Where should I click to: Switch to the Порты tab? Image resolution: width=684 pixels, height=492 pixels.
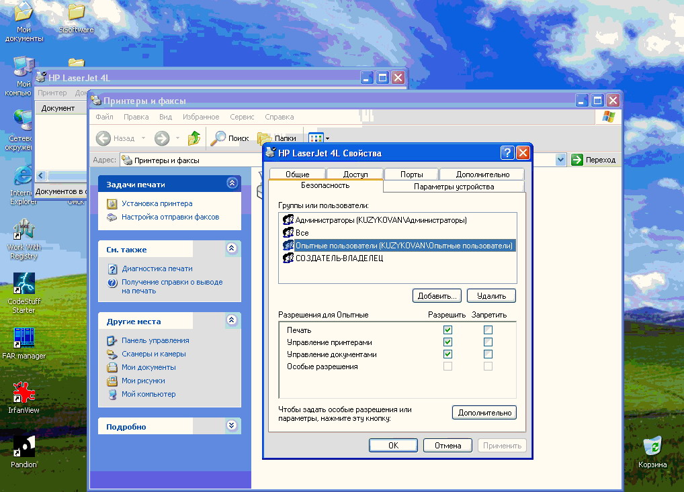click(x=411, y=175)
